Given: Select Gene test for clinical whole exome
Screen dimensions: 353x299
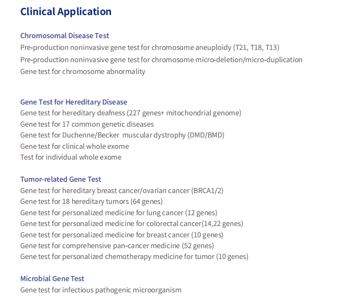Looking at the screenshot, I should point(74,146).
